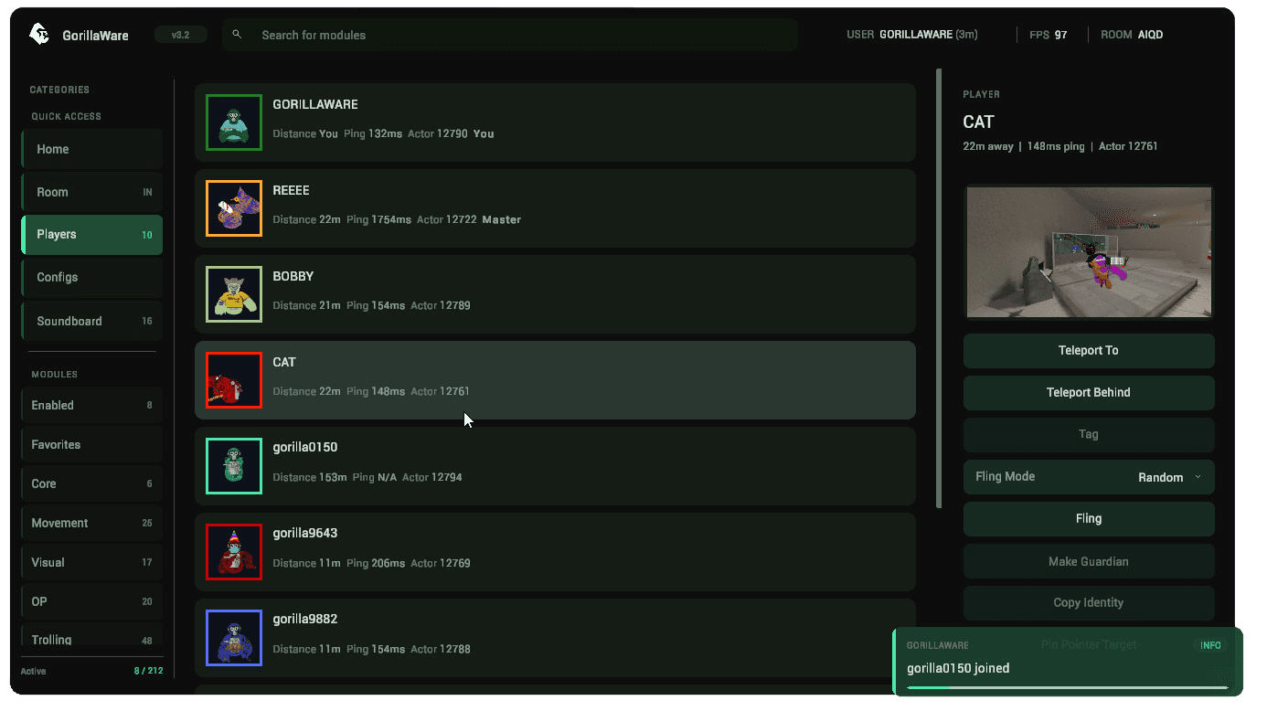Click gorilla0150 player avatar icon
Image resolution: width=1267 pixels, height=722 pixels.
point(234,466)
